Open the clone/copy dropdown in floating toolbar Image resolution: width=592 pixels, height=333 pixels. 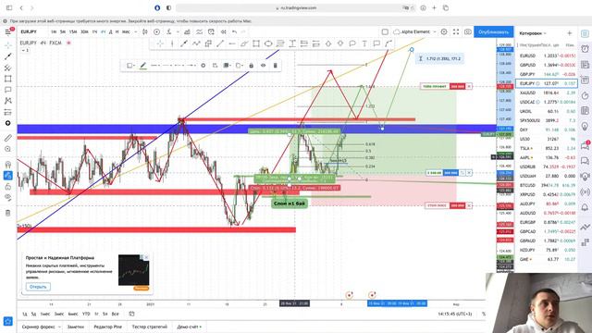239,66
